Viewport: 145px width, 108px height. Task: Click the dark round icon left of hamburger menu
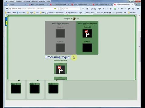click(x=133, y=9)
